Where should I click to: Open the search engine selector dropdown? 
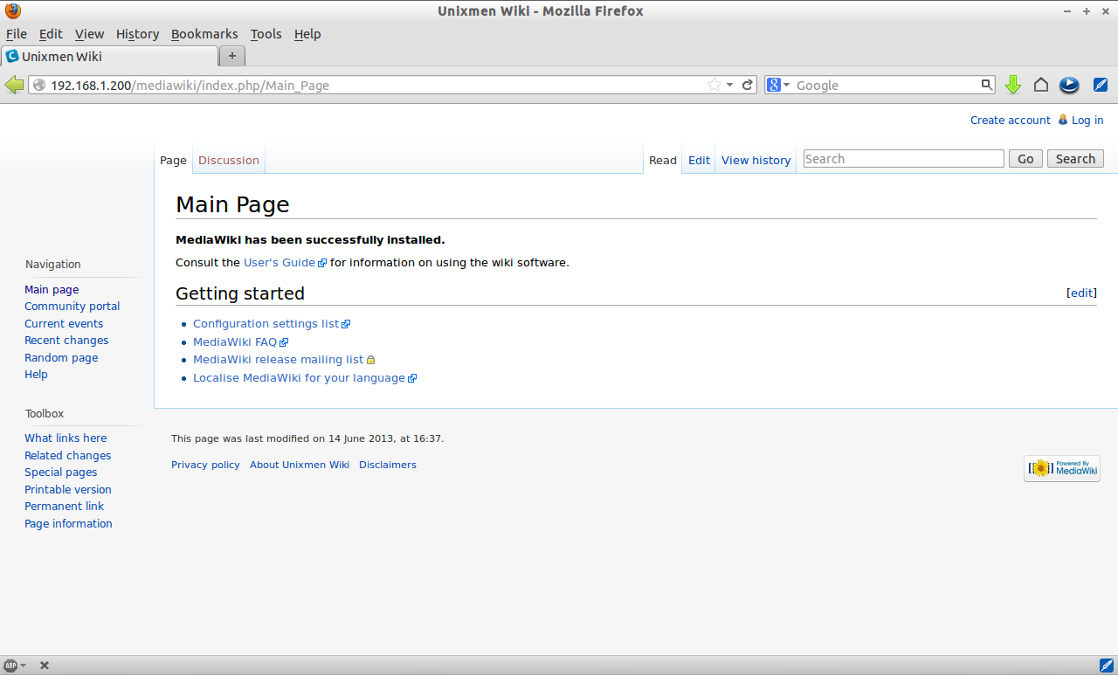[x=786, y=85]
